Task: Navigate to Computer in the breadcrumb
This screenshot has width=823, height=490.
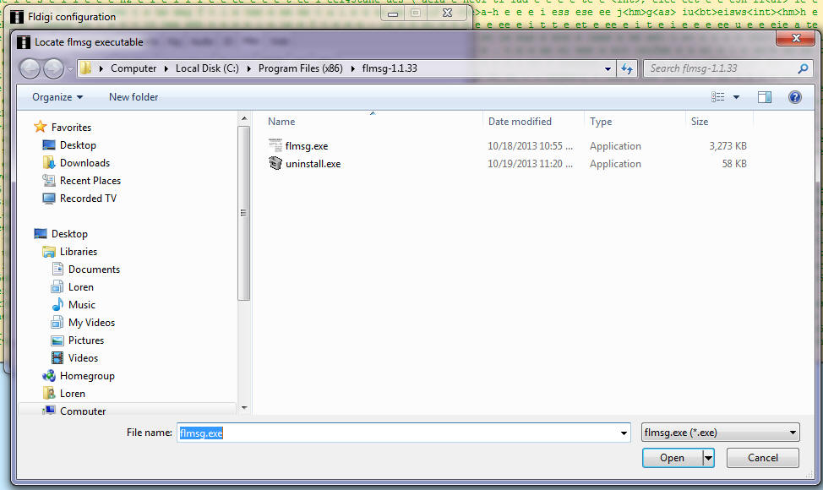Action: tap(134, 68)
